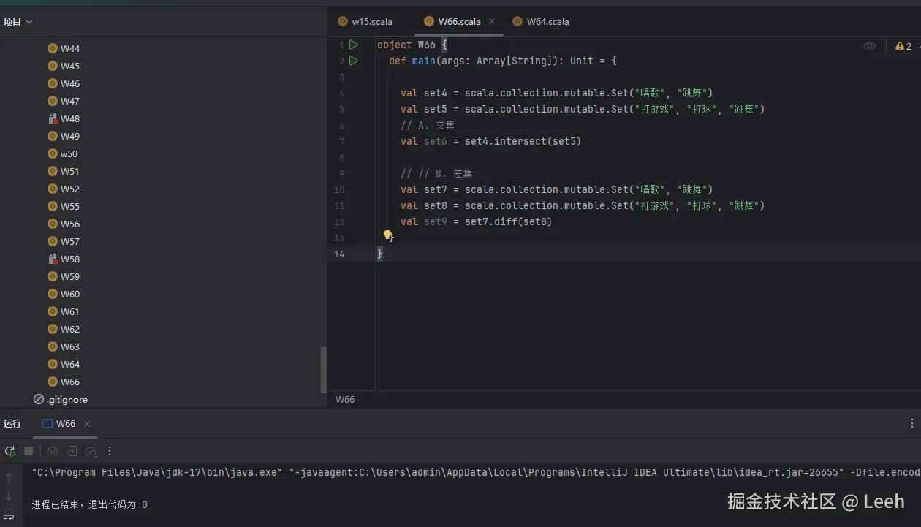Click the camera thread dump icon
The height and width of the screenshot is (527, 921).
pyautogui.click(x=53, y=452)
